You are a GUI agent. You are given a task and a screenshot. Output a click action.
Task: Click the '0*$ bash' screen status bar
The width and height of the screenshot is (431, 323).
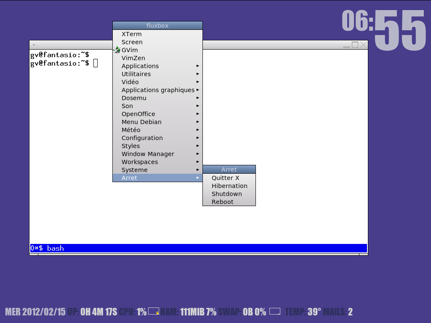tap(199, 248)
